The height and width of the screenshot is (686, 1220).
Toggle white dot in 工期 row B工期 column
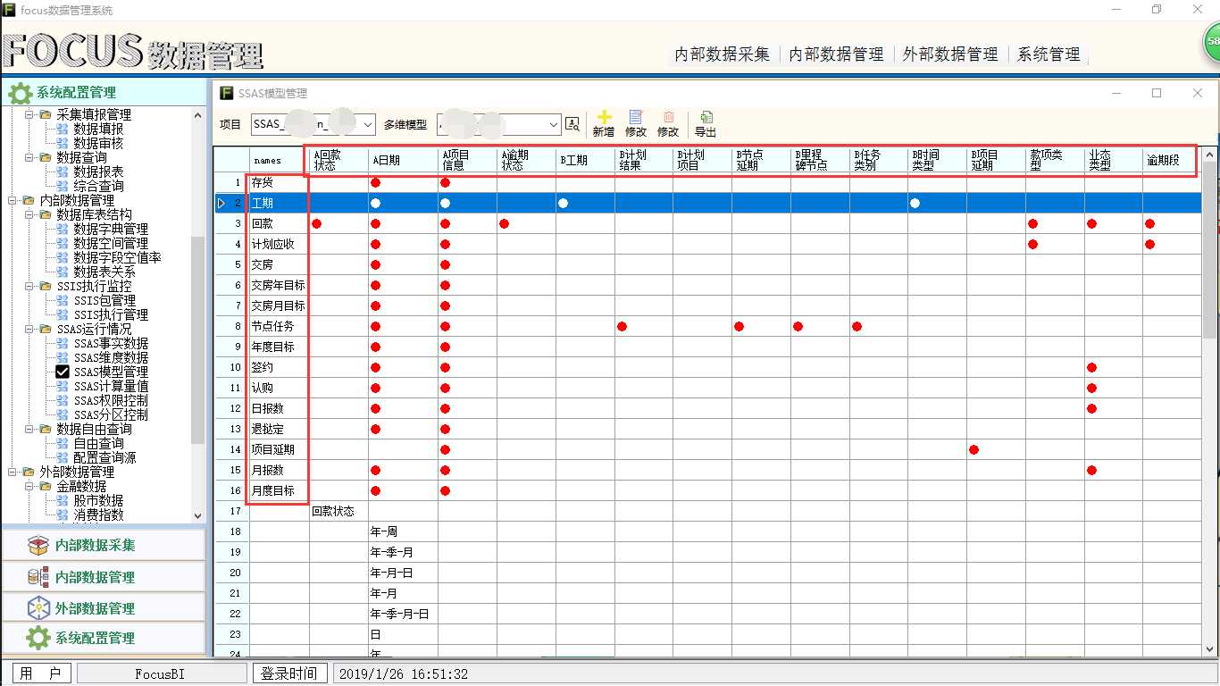point(563,203)
